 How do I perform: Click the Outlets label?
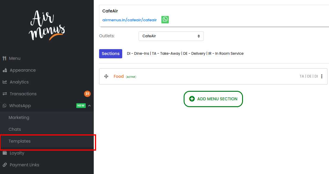click(107, 36)
